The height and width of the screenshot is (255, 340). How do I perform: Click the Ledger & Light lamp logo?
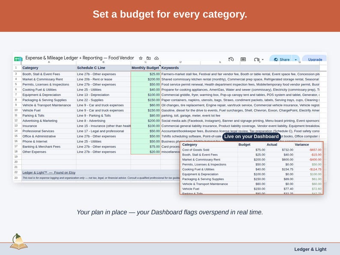point(18,242)
